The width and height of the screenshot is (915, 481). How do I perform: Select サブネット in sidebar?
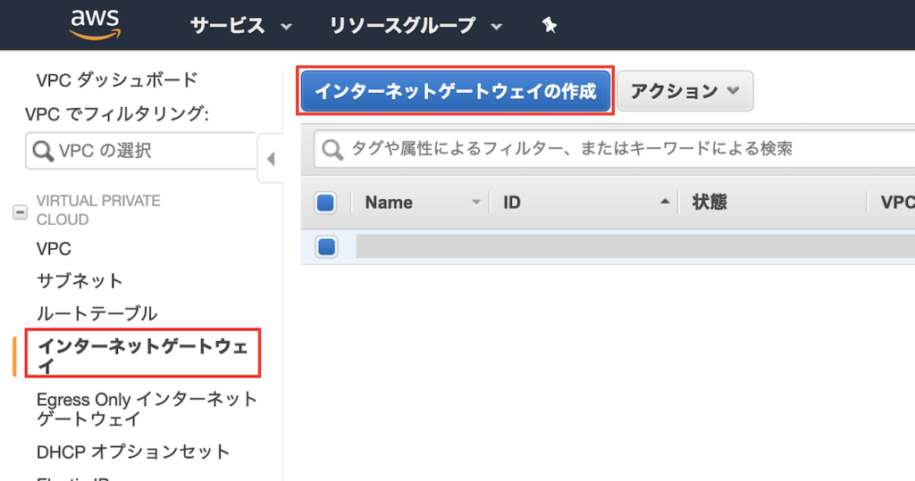[x=80, y=281]
